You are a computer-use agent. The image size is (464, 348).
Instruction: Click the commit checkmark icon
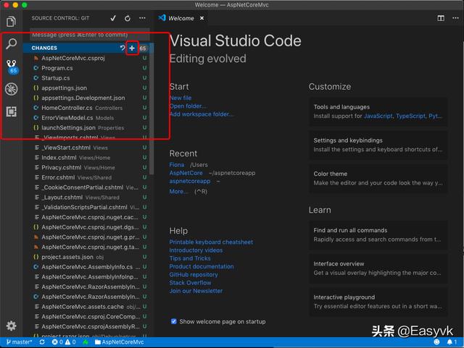pos(113,18)
